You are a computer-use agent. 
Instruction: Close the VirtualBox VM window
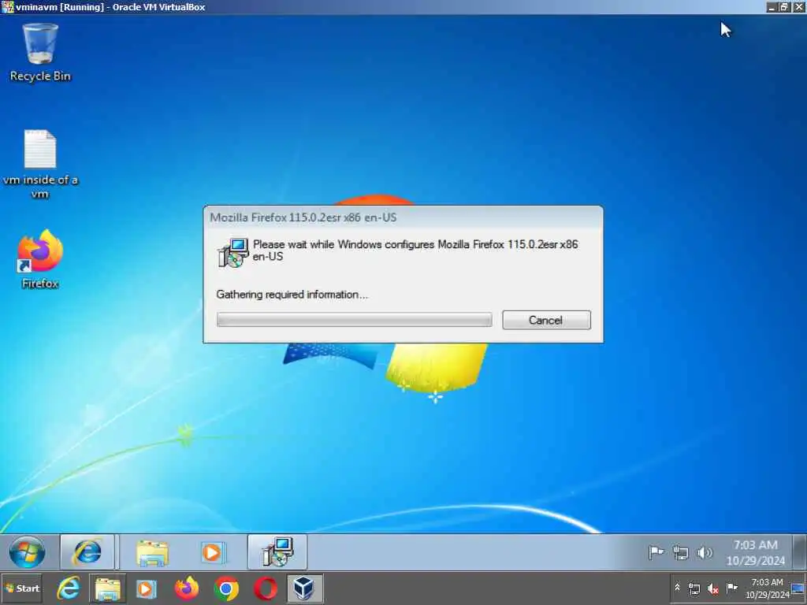(x=798, y=7)
